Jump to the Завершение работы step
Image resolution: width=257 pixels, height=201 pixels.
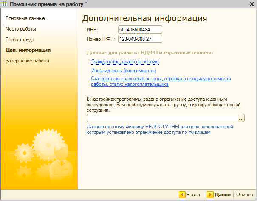tap(27, 61)
